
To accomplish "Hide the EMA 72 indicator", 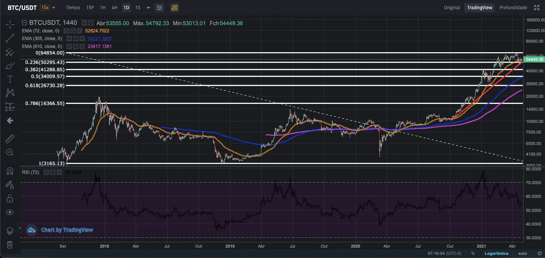I will [66, 31].
